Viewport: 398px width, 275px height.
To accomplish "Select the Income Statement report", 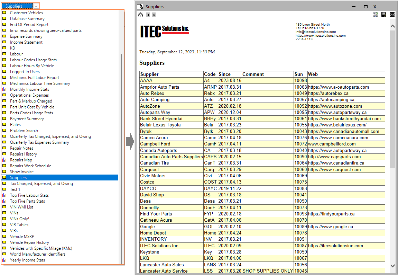I will pos(26,42).
